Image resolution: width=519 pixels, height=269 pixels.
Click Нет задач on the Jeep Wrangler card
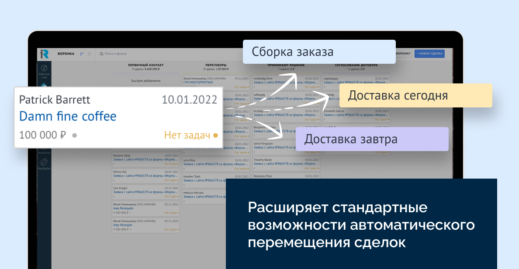(x=171, y=229)
